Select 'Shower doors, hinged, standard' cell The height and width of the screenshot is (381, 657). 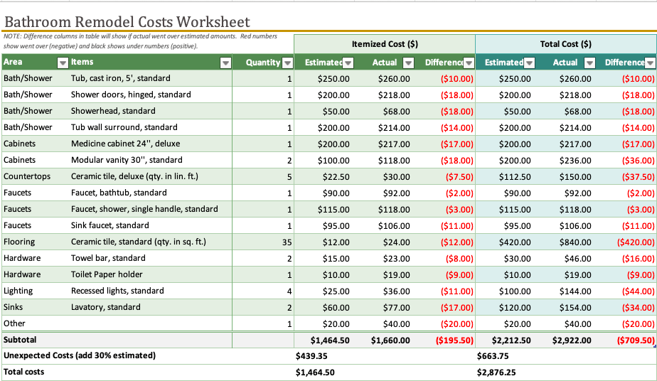point(150,95)
